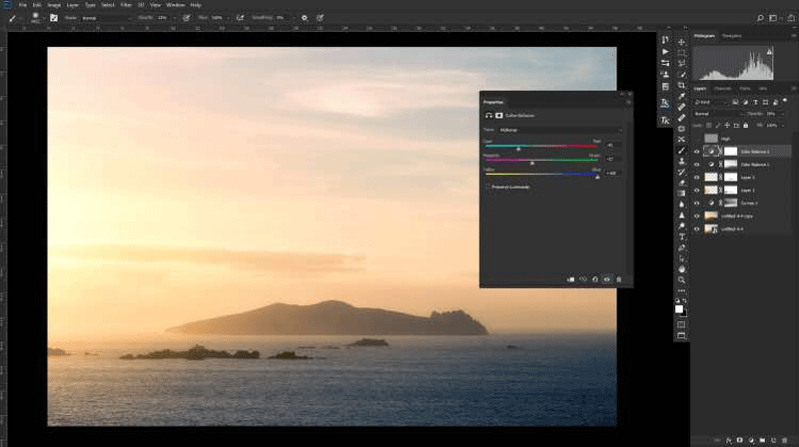The width and height of the screenshot is (799, 447).
Task: Select the Eraser tool
Action: coord(681,183)
